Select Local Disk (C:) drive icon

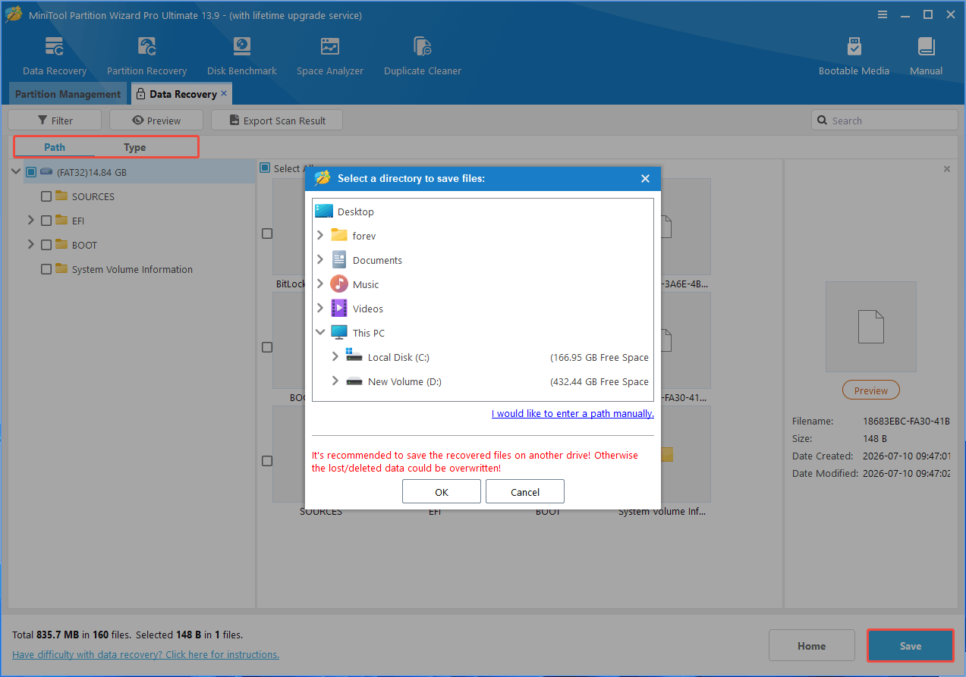[x=354, y=357]
